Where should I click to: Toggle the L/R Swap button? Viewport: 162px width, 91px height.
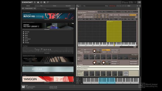(115, 64)
